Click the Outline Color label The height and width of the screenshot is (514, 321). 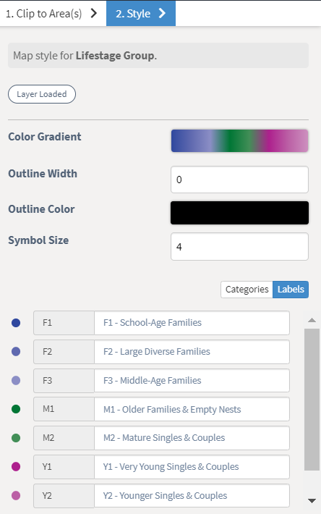(41, 208)
